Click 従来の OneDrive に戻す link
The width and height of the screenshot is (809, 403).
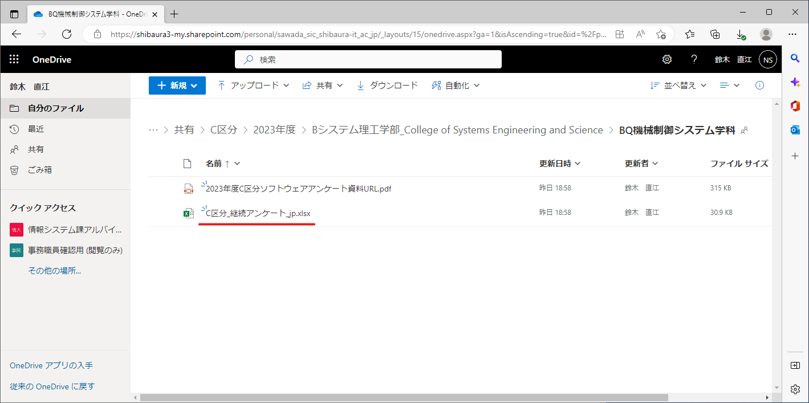click(52, 386)
